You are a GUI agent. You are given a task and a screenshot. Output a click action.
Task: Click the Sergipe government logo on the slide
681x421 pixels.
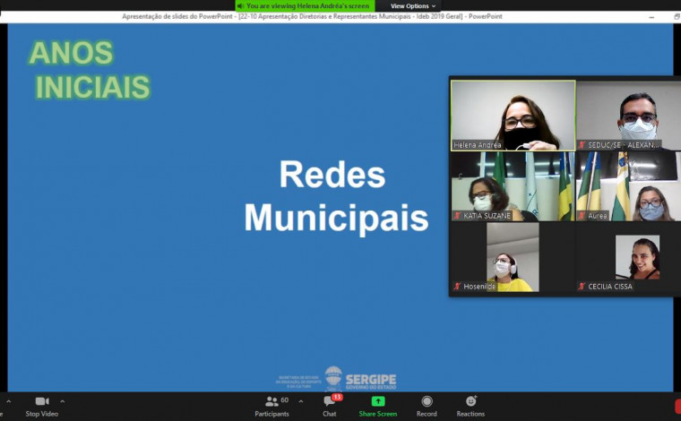point(358,377)
